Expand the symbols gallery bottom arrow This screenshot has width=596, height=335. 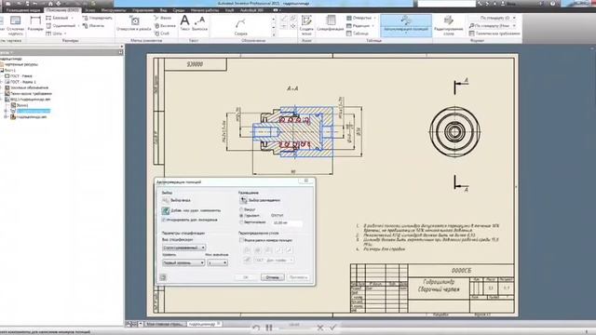273,34
